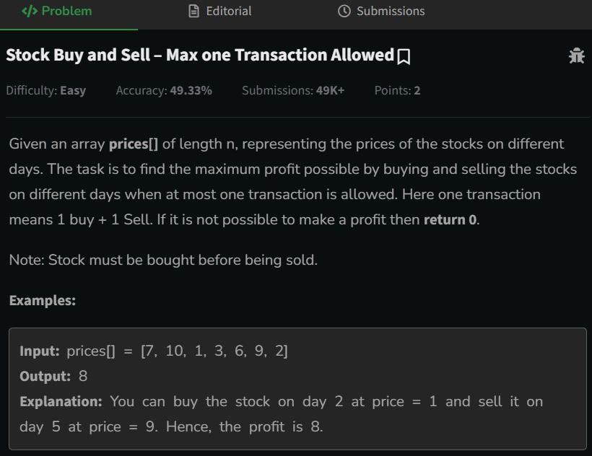This screenshot has width=592, height=456.
Task: Click the Note about buying before selling
Action: click(x=163, y=260)
